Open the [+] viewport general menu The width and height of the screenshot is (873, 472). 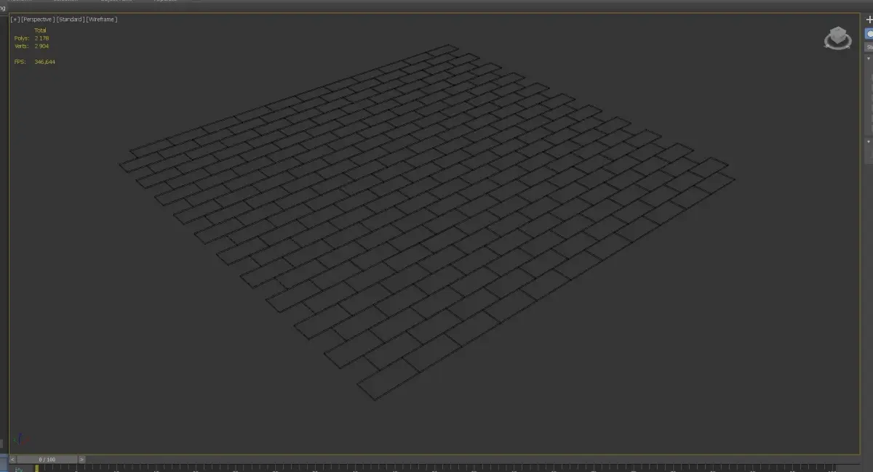pyautogui.click(x=15, y=20)
